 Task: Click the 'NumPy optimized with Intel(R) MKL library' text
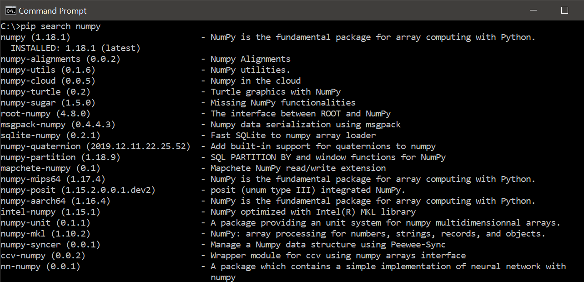[x=313, y=212]
